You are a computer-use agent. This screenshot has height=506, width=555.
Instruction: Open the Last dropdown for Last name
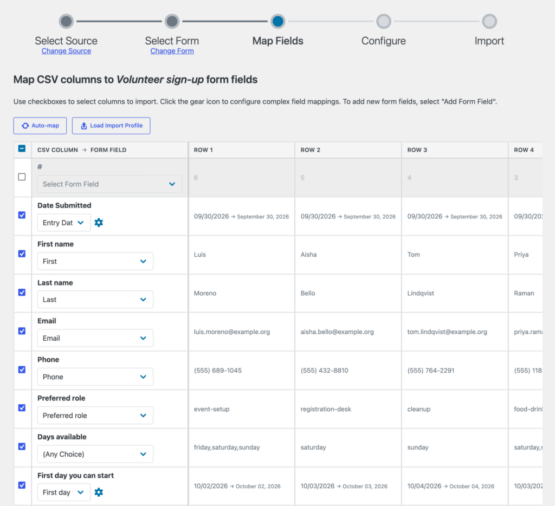(x=95, y=300)
